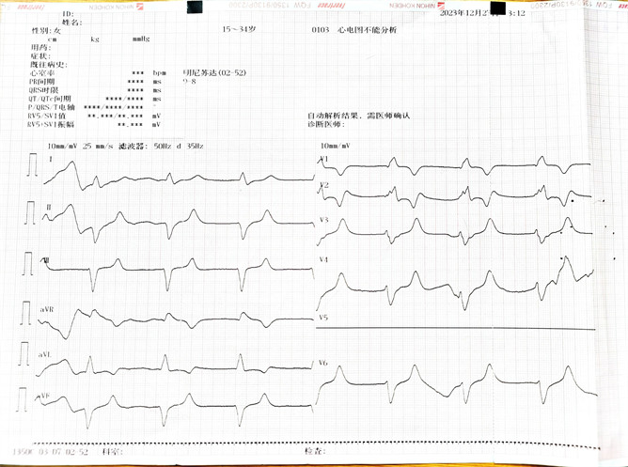Click "自动解析结果, 需医师确认" notice
The width and height of the screenshot is (628, 467).
(x=359, y=116)
